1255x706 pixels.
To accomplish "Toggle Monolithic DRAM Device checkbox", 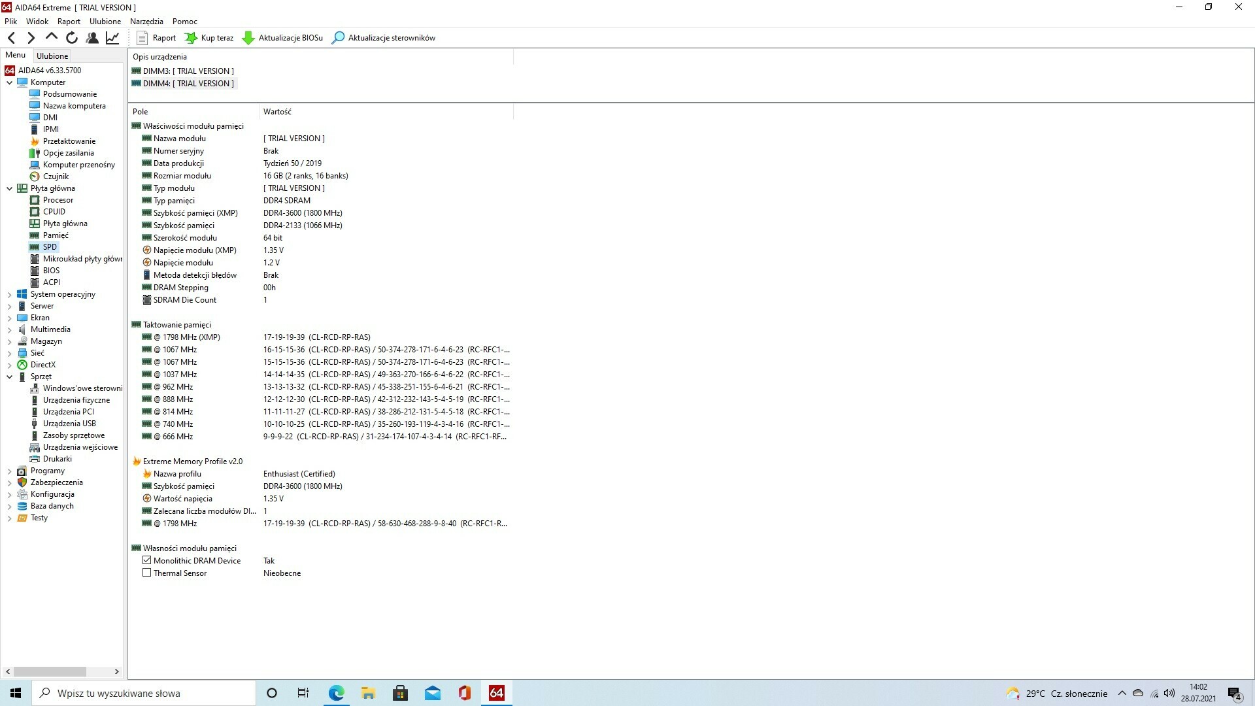I will coord(146,560).
